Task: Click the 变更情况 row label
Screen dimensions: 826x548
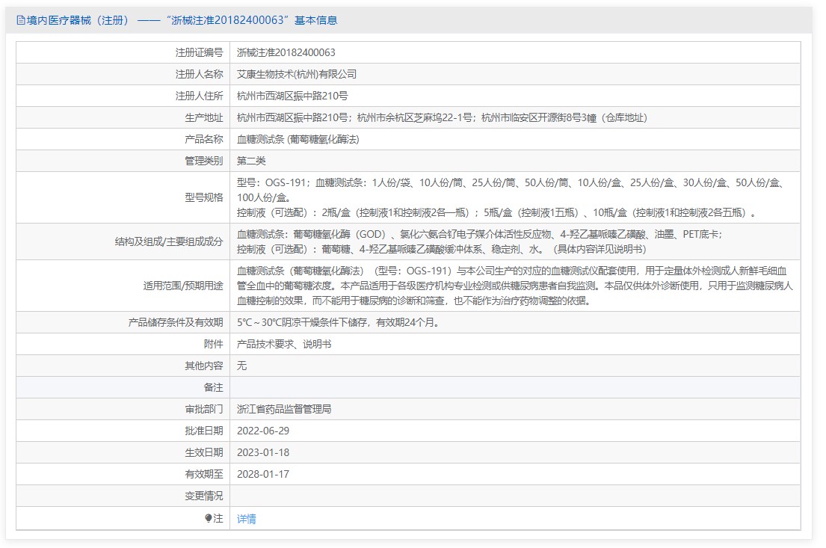Action: pos(203,496)
